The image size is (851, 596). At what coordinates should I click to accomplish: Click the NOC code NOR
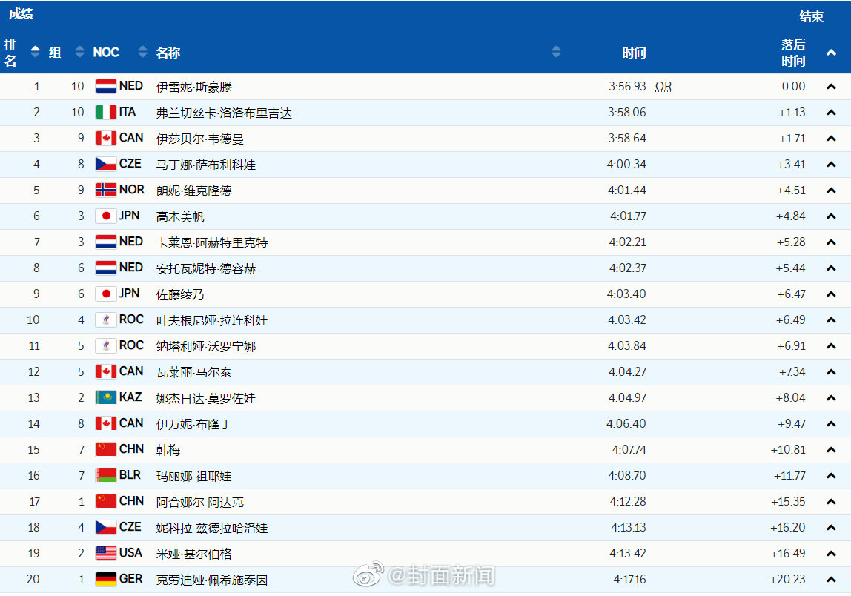click(x=132, y=190)
